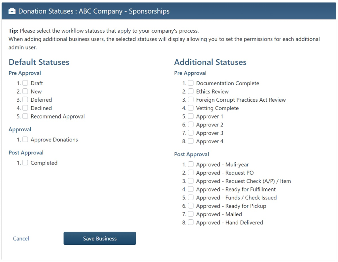338x262 pixels.
Task: Check the Documentation Complete checkbox
Action: pyautogui.click(x=191, y=83)
